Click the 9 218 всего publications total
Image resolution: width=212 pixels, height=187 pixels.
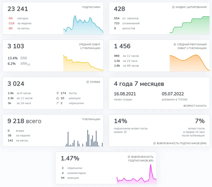pos(24,121)
